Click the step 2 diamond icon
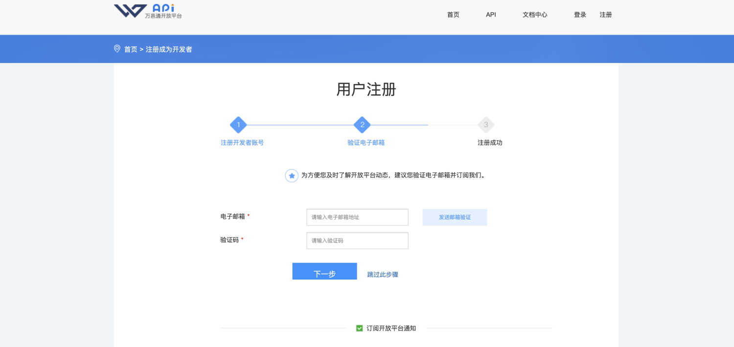 pyautogui.click(x=362, y=125)
